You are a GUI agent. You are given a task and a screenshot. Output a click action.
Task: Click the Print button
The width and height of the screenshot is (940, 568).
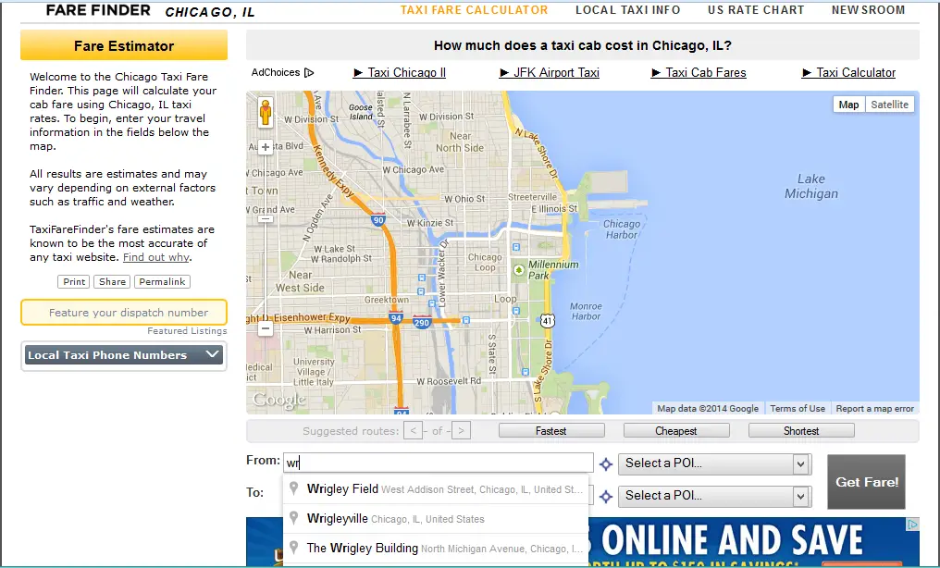[74, 281]
